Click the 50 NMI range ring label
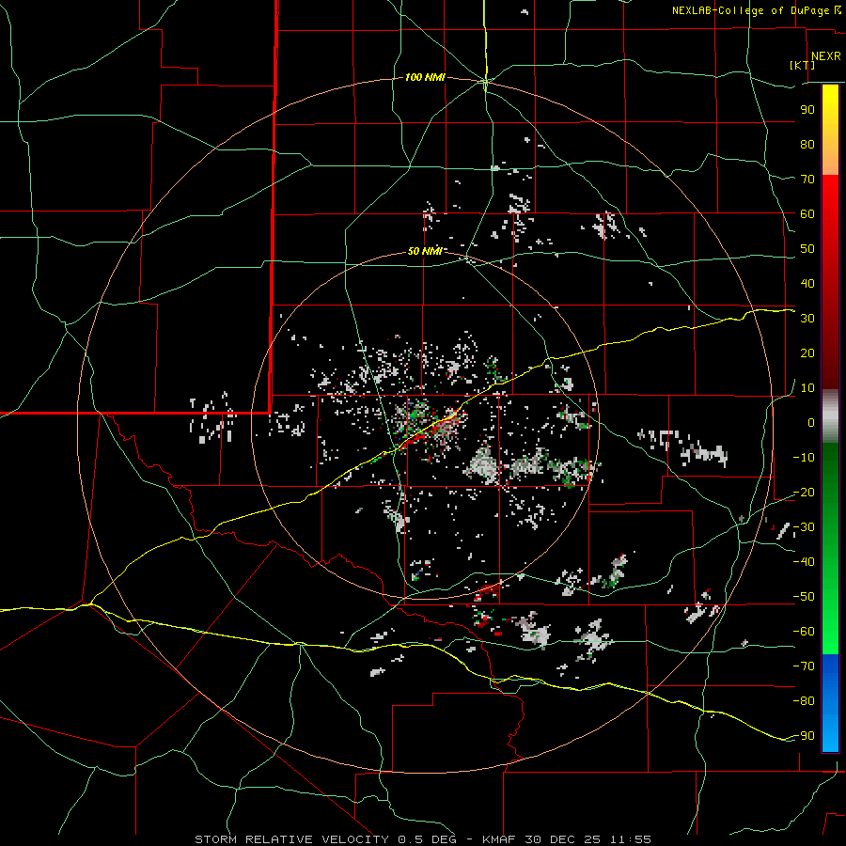Viewport: 846px width, 846px height. point(425,251)
